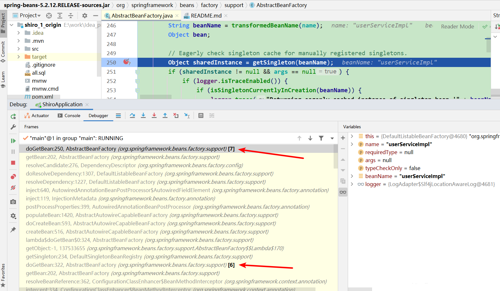Click the 'support' breadcrumb item
Image resolution: width=500 pixels, height=291 pixels.
click(234, 5)
